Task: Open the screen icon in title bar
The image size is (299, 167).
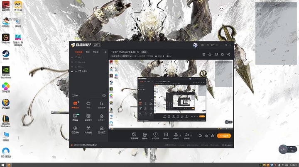Action: 208,45
